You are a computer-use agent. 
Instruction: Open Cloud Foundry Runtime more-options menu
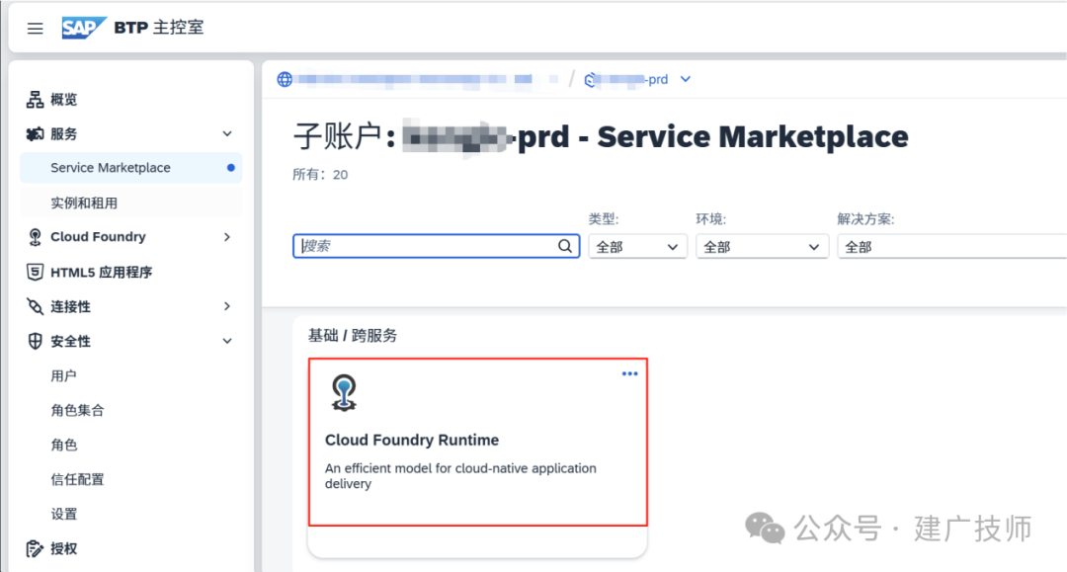(x=629, y=373)
